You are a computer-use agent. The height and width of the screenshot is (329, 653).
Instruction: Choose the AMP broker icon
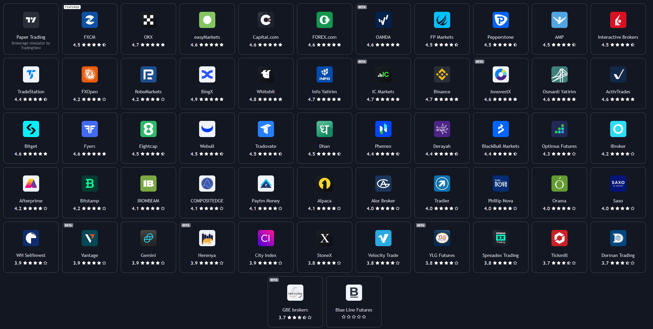tap(560, 20)
